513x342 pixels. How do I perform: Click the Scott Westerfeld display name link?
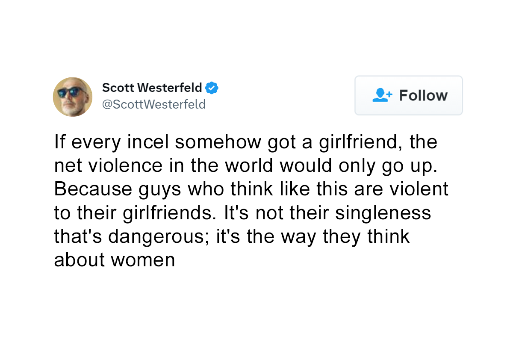pos(152,87)
